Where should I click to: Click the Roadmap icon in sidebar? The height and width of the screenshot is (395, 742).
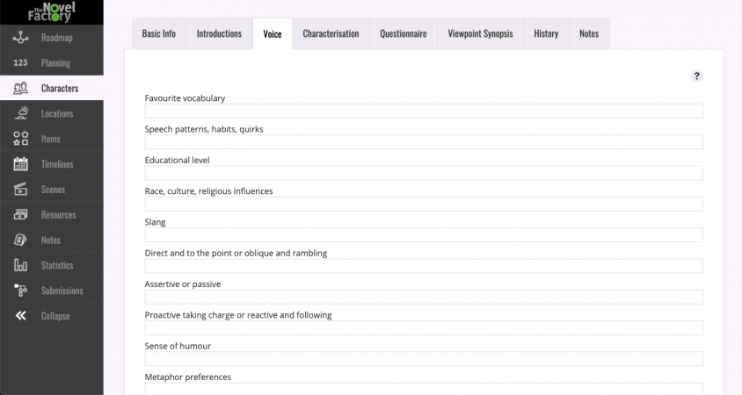coord(20,38)
